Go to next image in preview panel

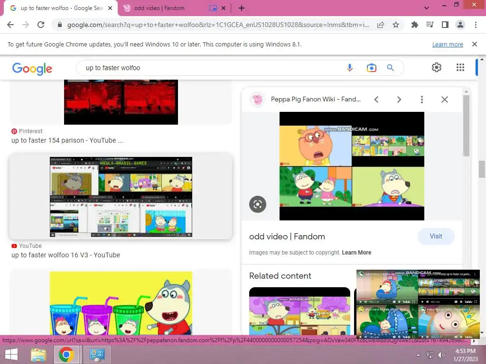[x=399, y=100]
